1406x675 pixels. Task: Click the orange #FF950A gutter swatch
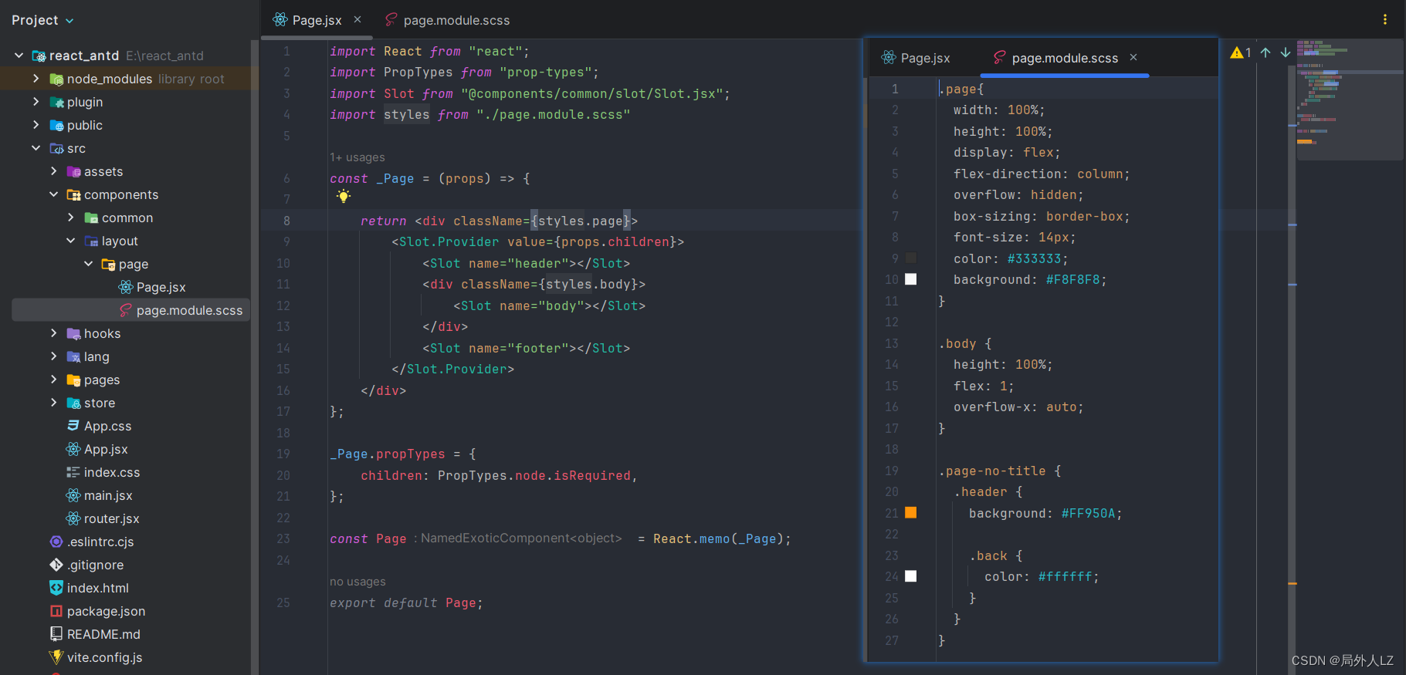pyautogui.click(x=911, y=513)
